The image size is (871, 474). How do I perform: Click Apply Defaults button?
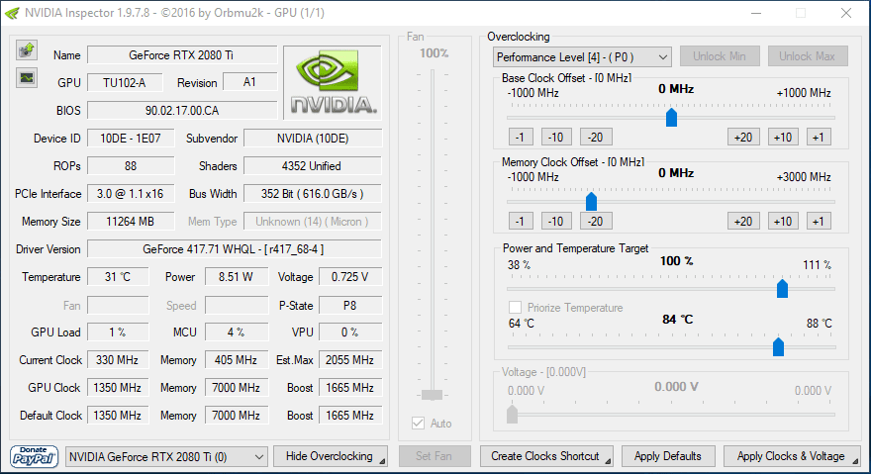[x=668, y=456]
